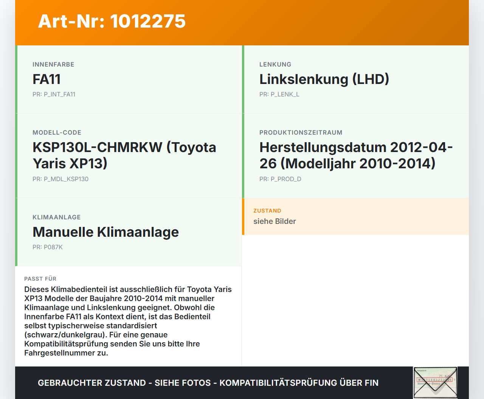
Task: Select the FA11 Innenfarbe value
Action: 47,79
